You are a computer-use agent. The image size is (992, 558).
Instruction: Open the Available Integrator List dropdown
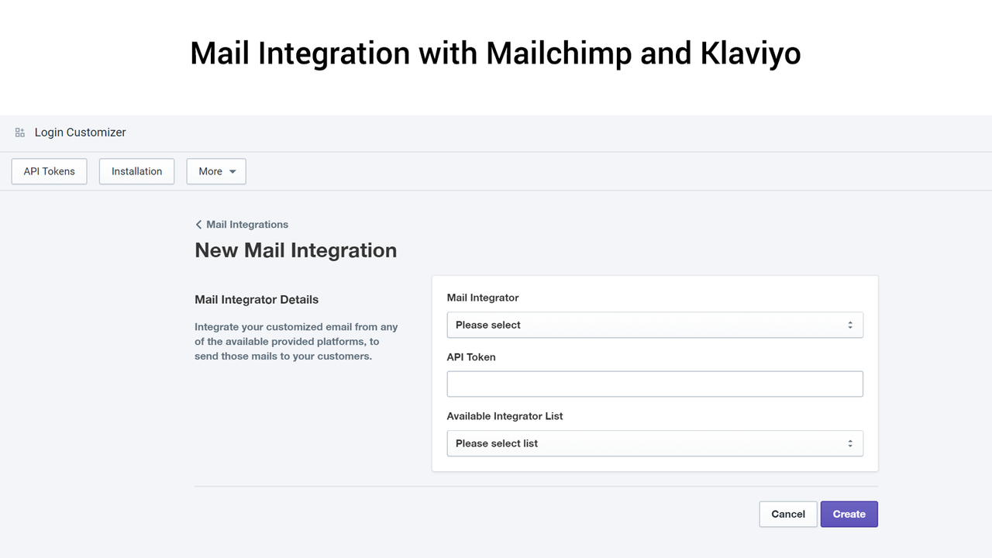point(655,443)
